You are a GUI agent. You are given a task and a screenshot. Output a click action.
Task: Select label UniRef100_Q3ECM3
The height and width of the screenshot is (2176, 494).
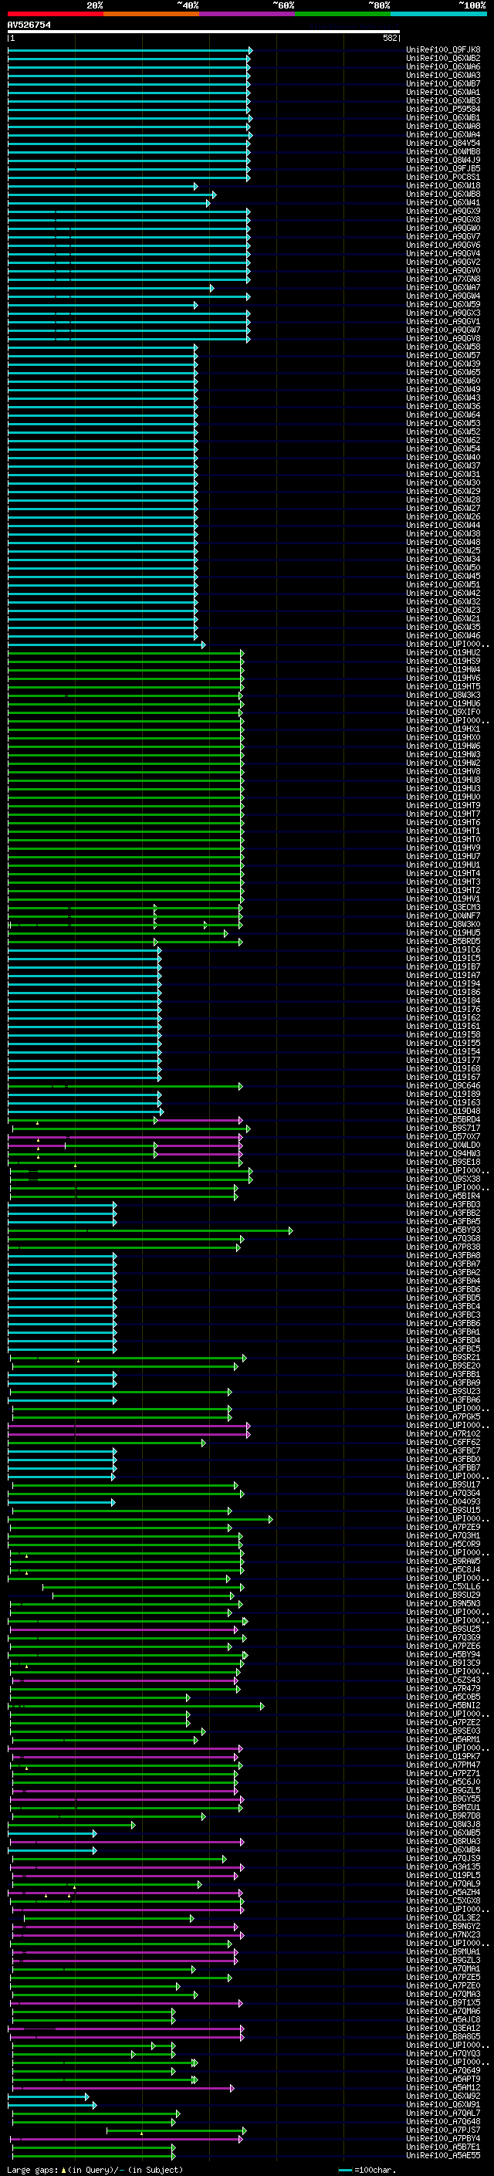(443, 907)
